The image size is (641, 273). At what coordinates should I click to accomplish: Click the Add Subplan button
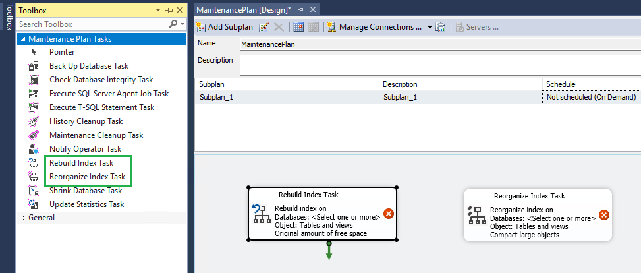[x=224, y=27]
